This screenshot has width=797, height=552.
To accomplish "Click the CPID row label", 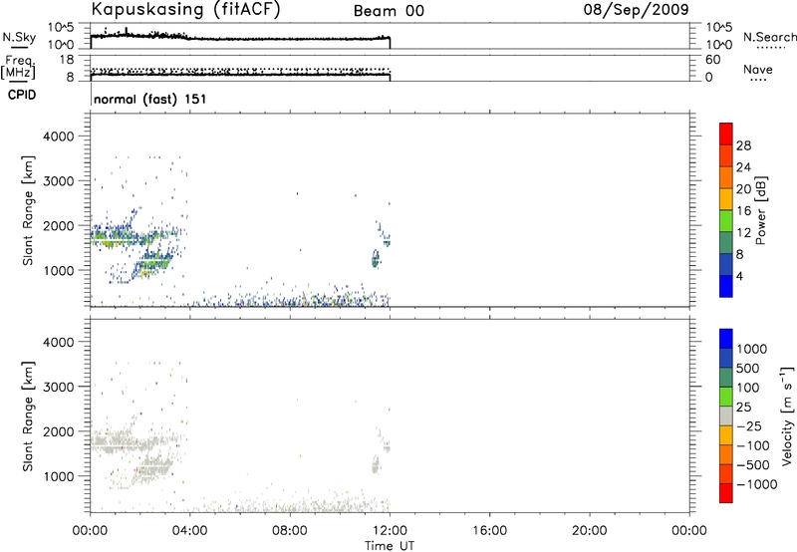I will click(22, 95).
